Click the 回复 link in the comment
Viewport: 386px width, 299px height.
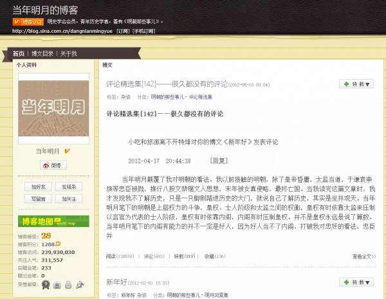(219, 161)
